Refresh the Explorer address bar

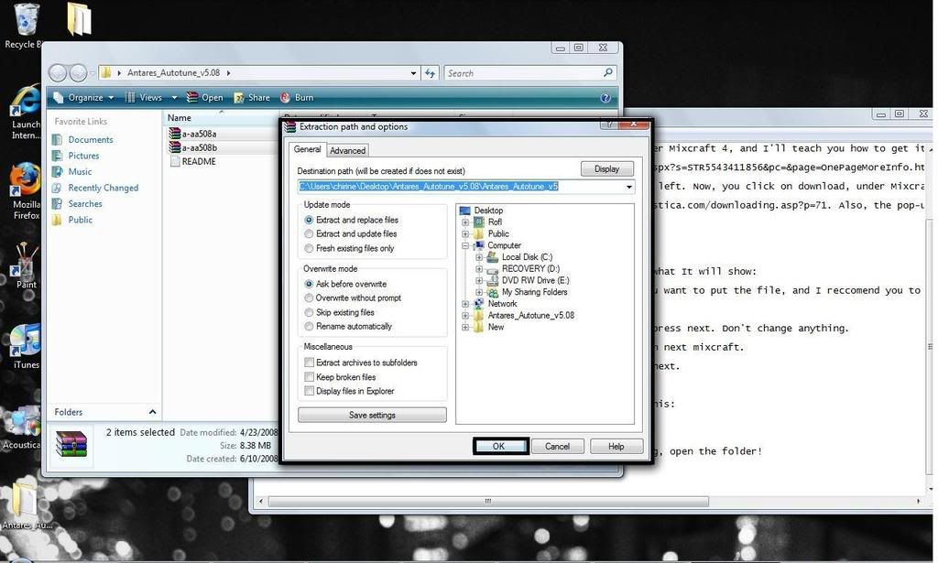(431, 73)
